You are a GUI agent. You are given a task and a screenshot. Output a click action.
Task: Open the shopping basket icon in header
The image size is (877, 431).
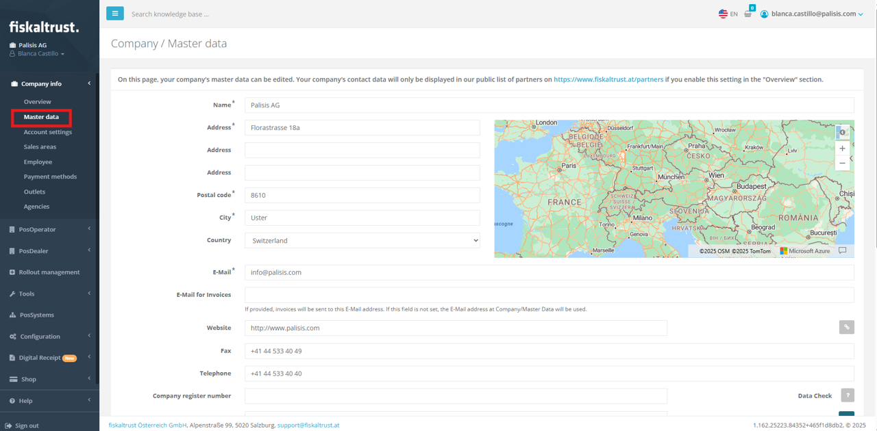(x=748, y=14)
